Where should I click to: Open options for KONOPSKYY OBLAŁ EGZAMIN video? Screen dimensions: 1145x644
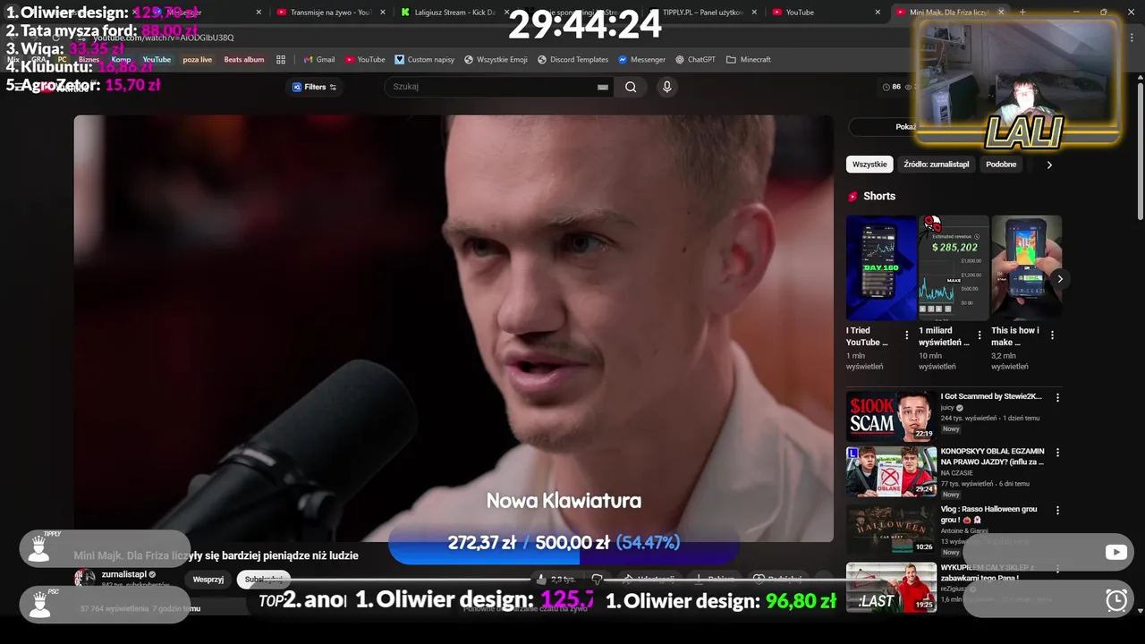tap(1057, 453)
